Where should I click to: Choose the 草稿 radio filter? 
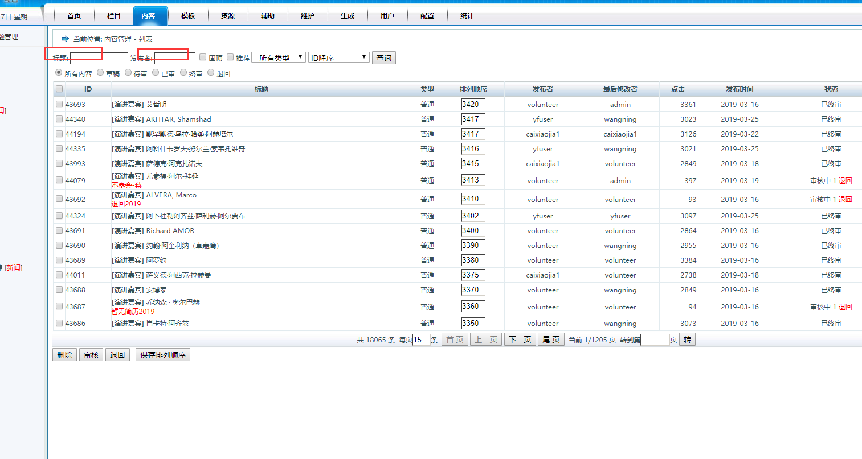pos(100,73)
